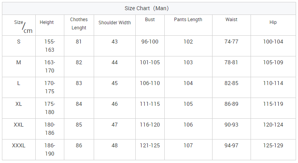The image size is (298, 163).
Task: Select the XXL size row label
Action: pyautogui.click(x=19, y=125)
